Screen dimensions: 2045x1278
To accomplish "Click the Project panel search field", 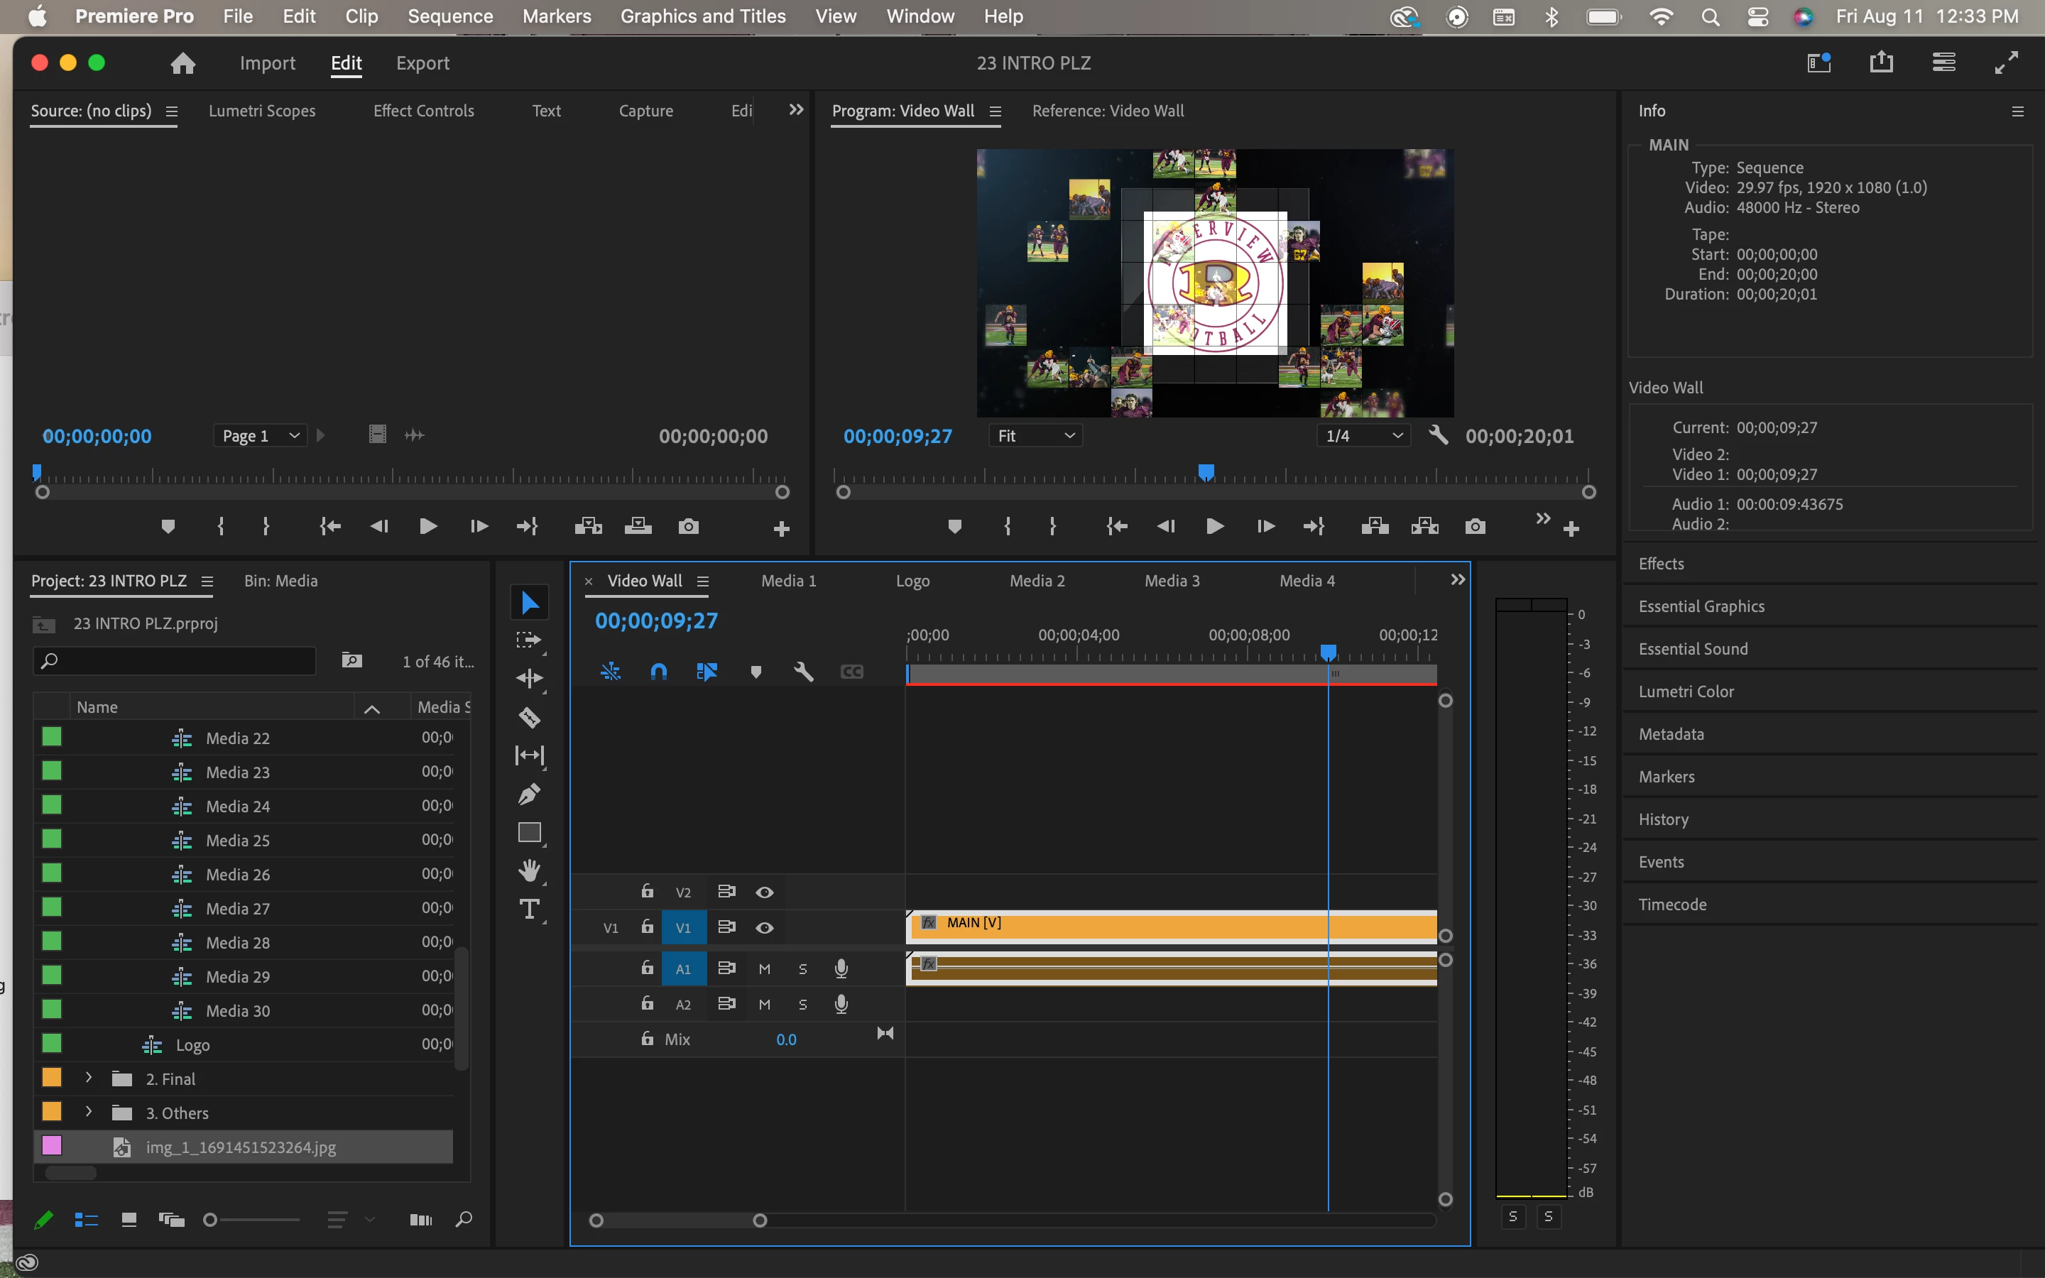I will (175, 661).
